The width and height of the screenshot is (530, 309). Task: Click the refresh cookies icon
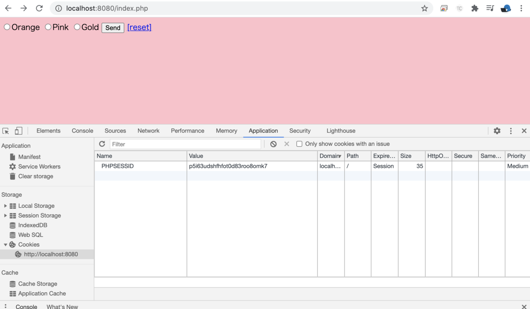(x=102, y=144)
